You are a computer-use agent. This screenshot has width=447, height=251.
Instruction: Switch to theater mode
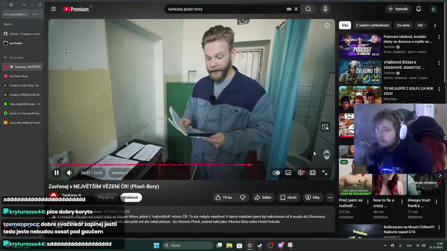[313, 173]
